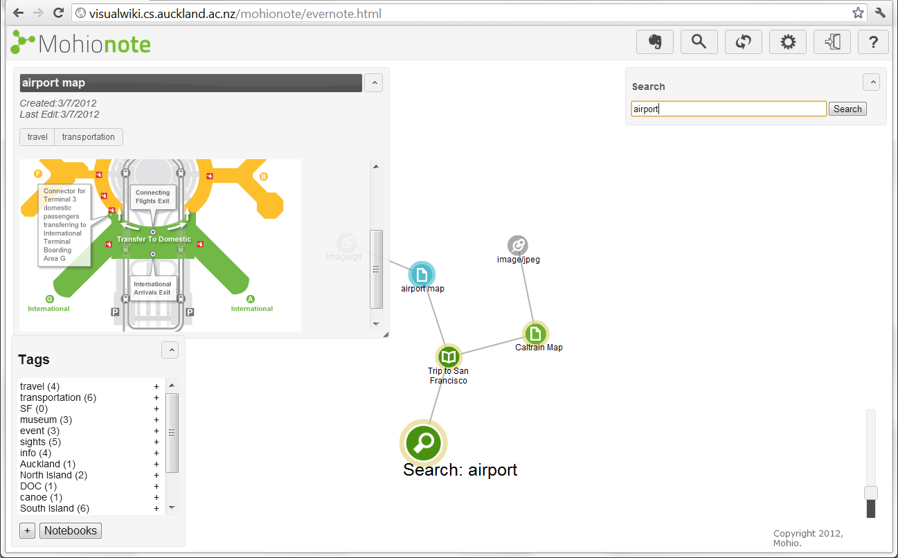Click the plus next to travel tag
Screen dimensions: 898x558
point(156,386)
